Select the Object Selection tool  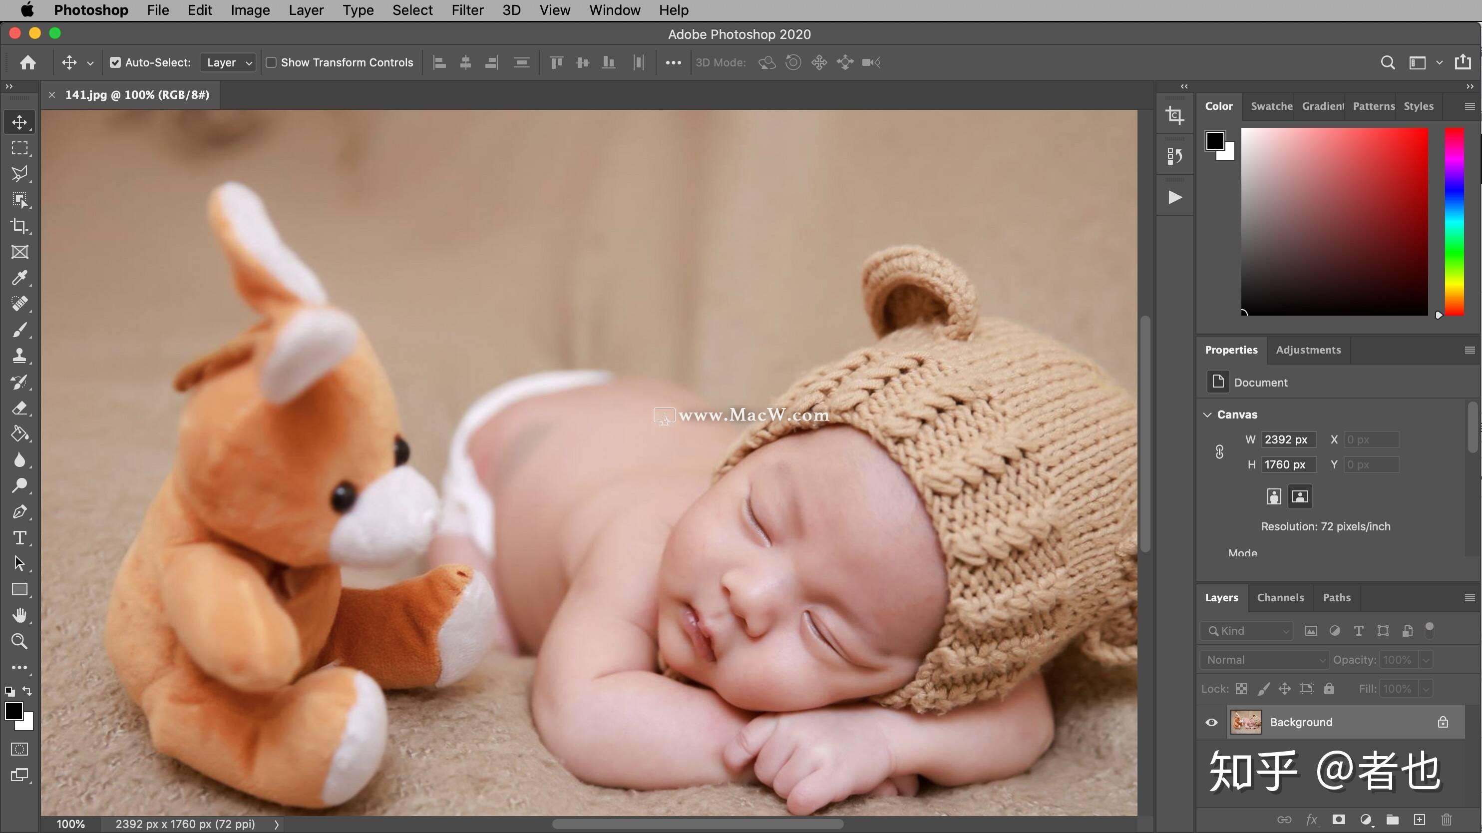(19, 200)
